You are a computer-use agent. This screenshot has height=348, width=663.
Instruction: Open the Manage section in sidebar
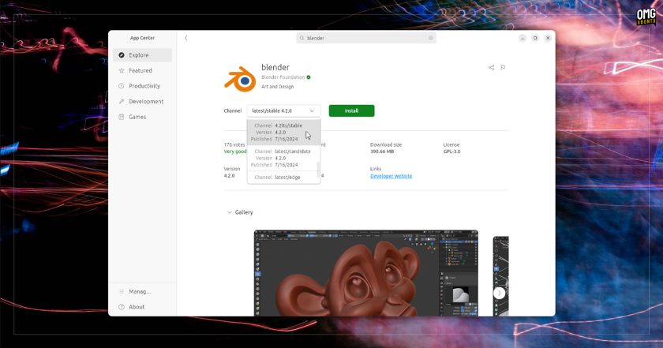(143, 291)
